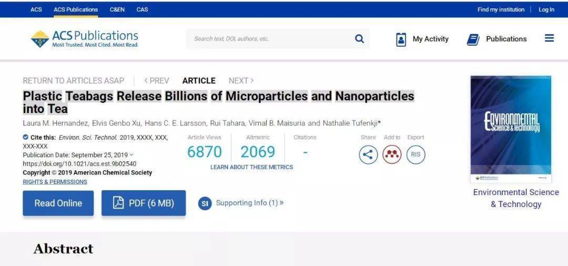The image size is (568, 266).
Task: Click the search text input field
Action: pos(268,39)
